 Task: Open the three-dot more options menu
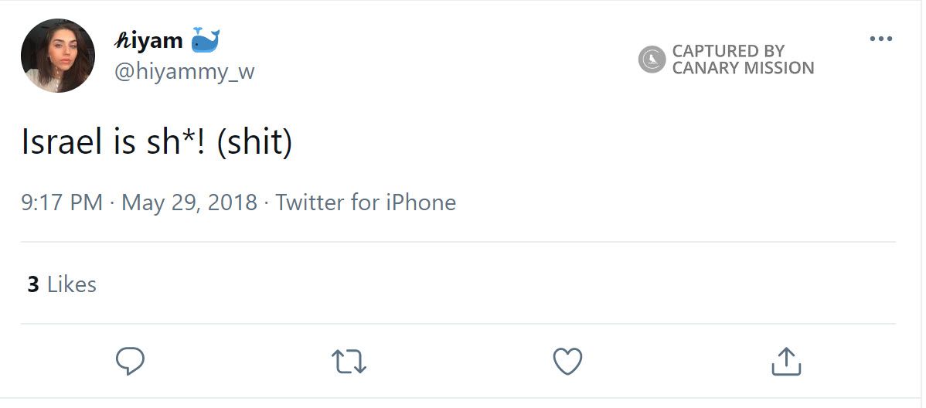point(880,39)
